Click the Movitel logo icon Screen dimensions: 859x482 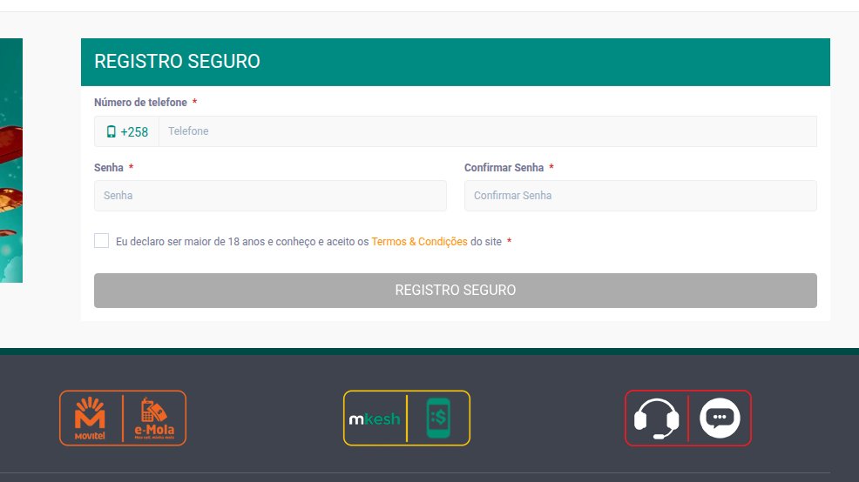(90, 418)
